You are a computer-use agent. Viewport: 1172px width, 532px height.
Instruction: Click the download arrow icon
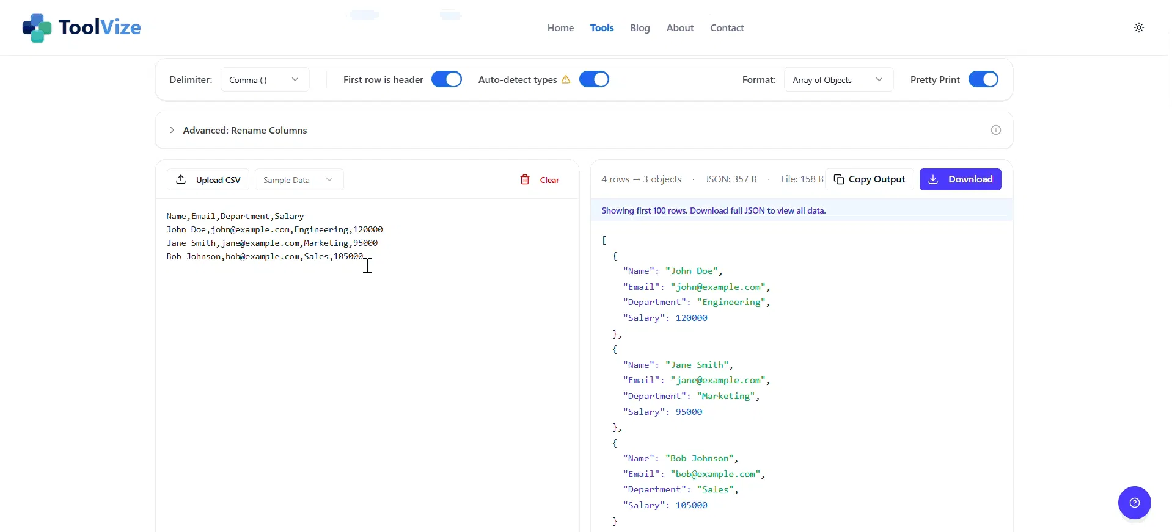(933, 179)
